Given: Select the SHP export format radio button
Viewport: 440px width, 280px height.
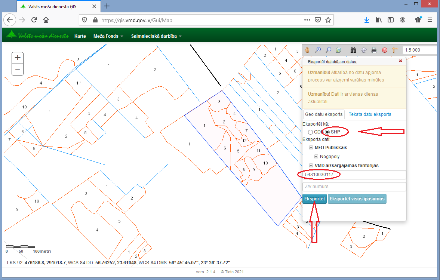Looking at the screenshot, I should point(328,132).
